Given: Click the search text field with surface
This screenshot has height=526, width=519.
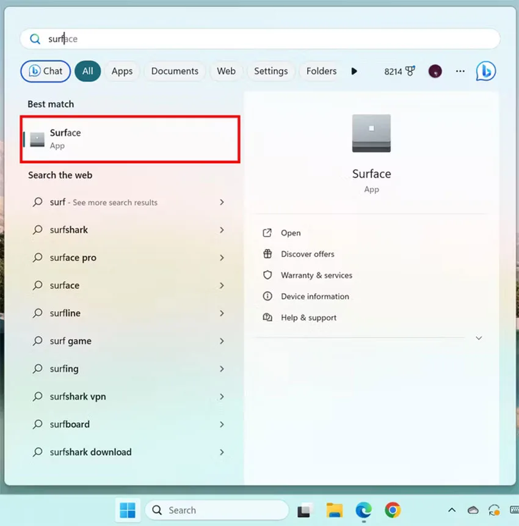Looking at the screenshot, I should coord(260,39).
